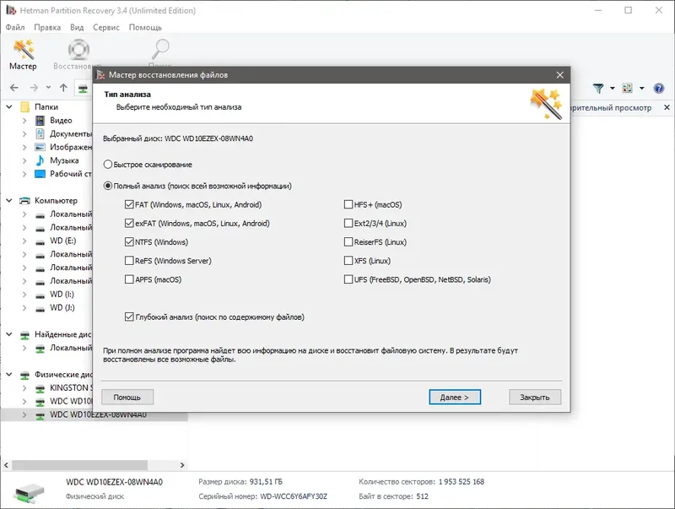
Task: Select the Рабочий стол icon
Action: click(x=40, y=174)
